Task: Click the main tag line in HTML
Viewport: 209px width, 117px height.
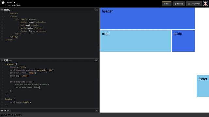Action: pyautogui.click(x=29, y=25)
